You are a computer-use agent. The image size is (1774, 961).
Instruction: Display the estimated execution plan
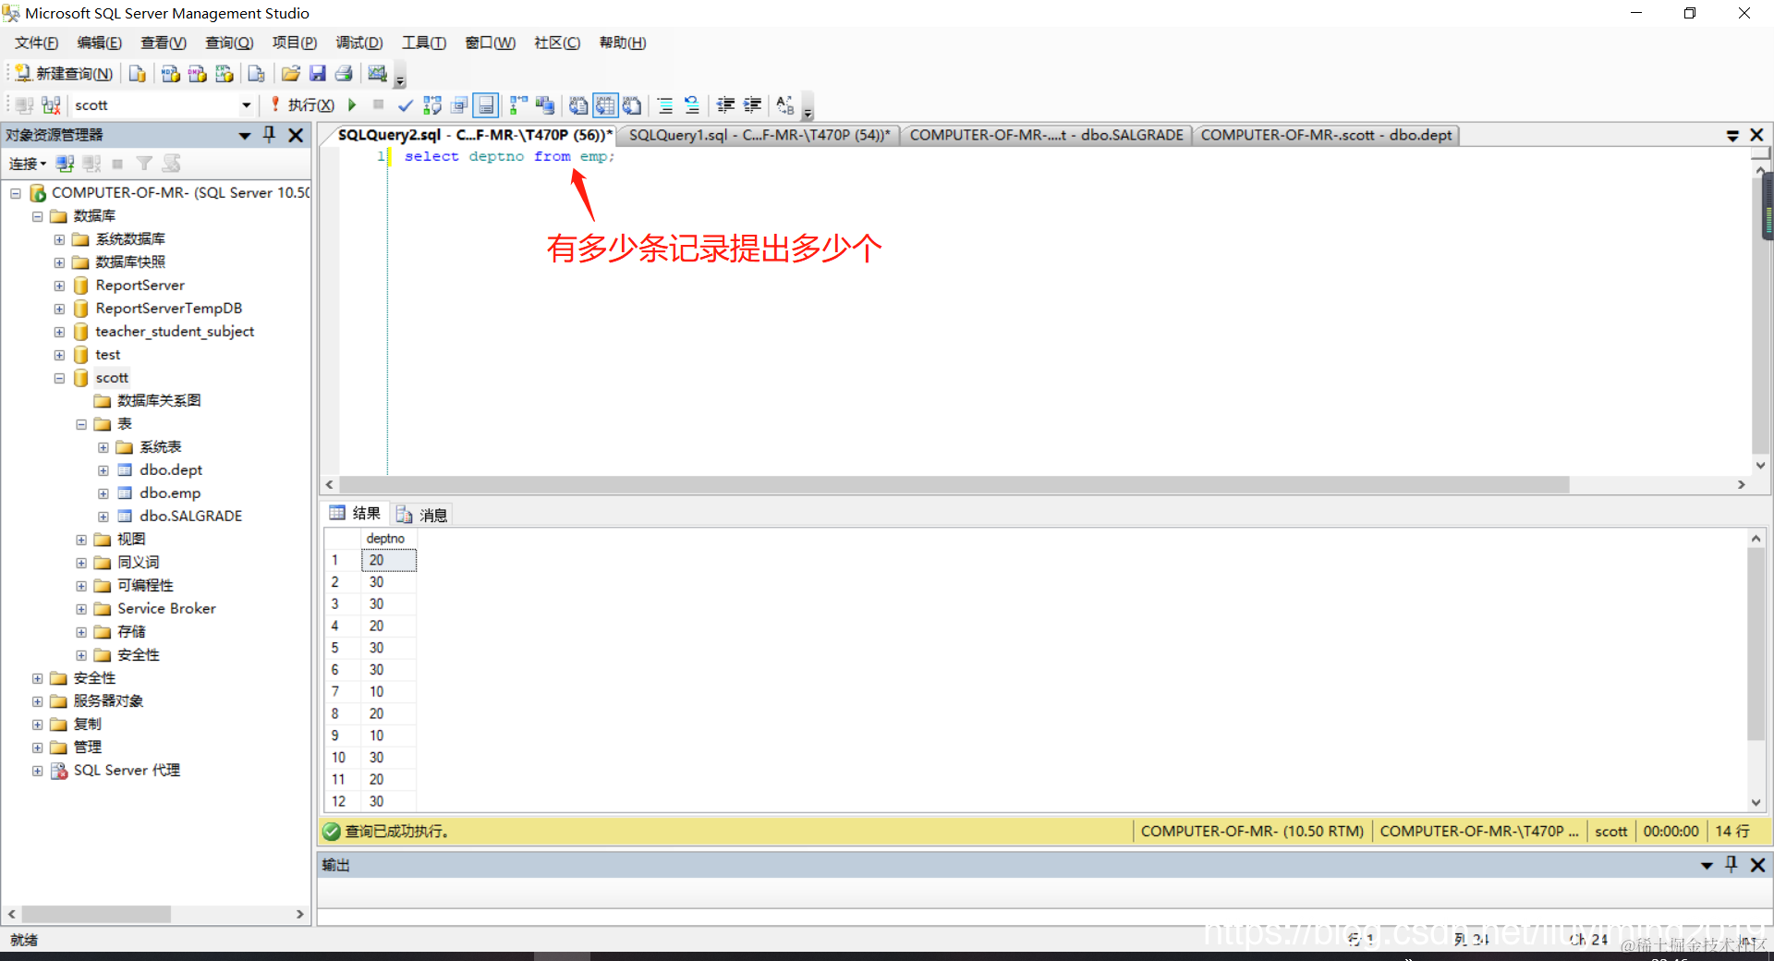pyautogui.click(x=432, y=105)
